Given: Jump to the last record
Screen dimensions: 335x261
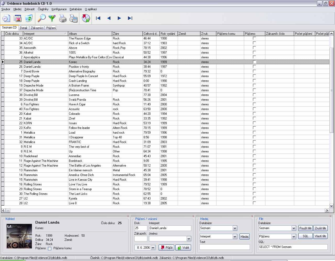Looking at the screenshot, I should click(130, 18).
